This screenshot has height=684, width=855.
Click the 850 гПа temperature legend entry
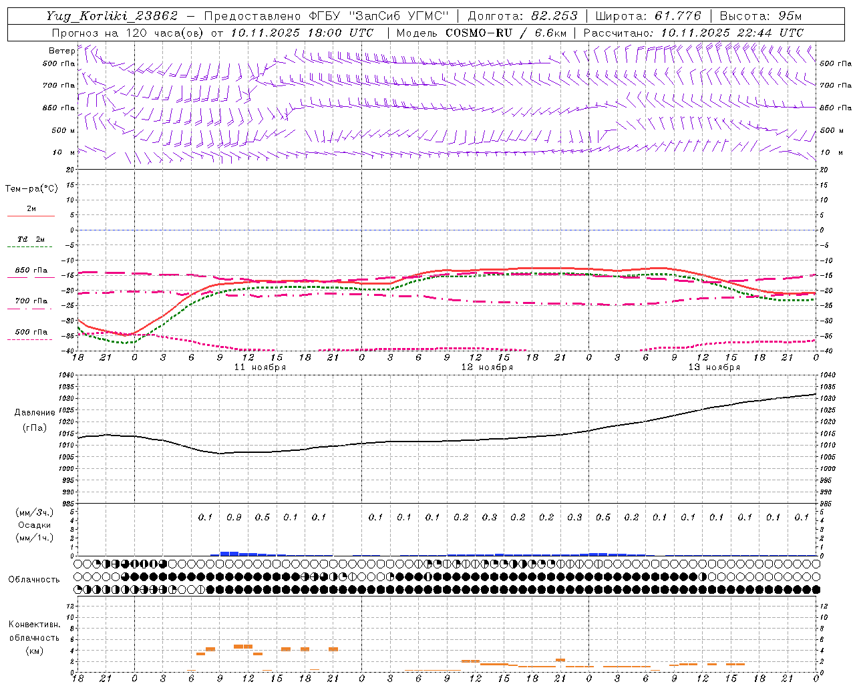31,271
